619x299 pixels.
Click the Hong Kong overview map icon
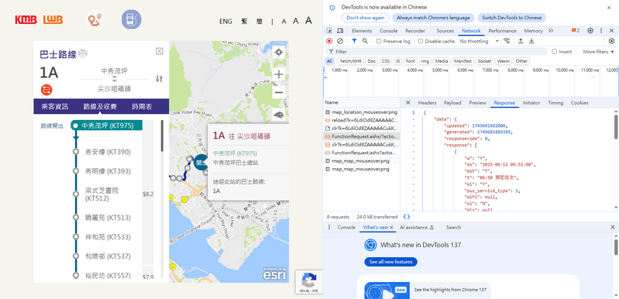(x=279, y=115)
